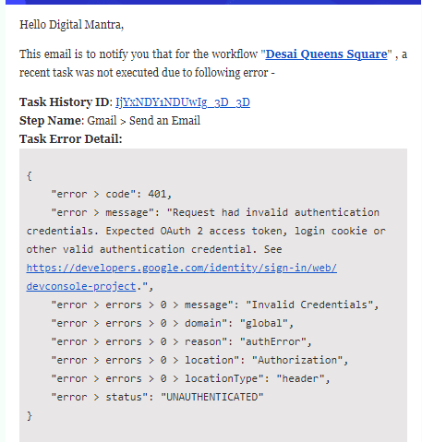Click the Invalid Credentials message line
The image size is (422, 442).
(x=215, y=305)
